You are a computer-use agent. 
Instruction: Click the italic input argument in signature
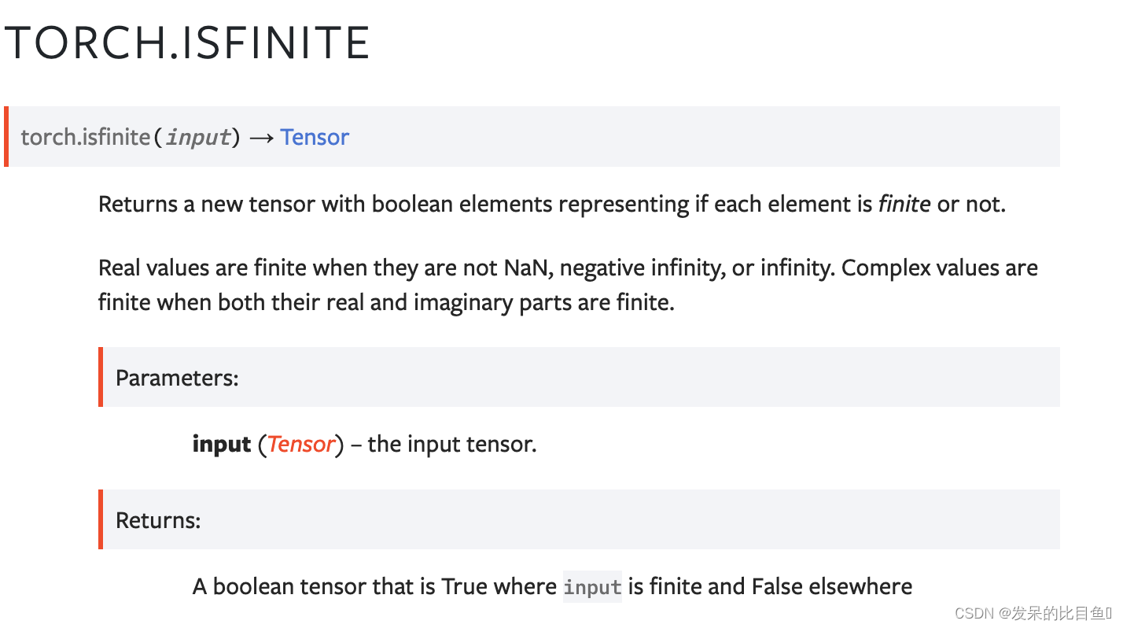(197, 137)
